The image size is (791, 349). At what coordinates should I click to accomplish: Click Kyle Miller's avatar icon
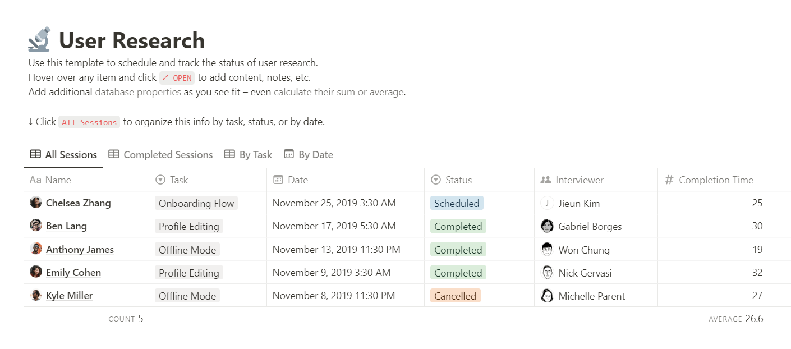point(36,295)
